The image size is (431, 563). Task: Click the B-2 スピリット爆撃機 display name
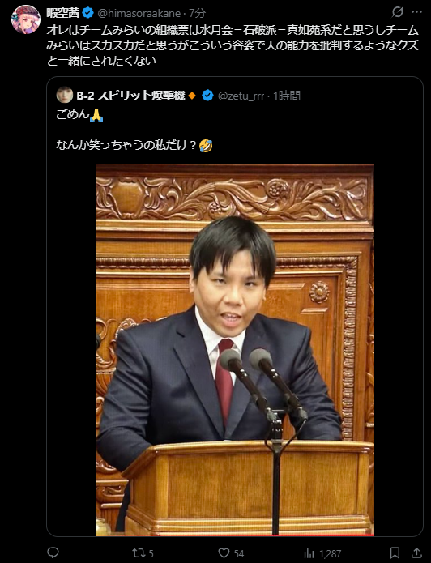[x=130, y=96]
